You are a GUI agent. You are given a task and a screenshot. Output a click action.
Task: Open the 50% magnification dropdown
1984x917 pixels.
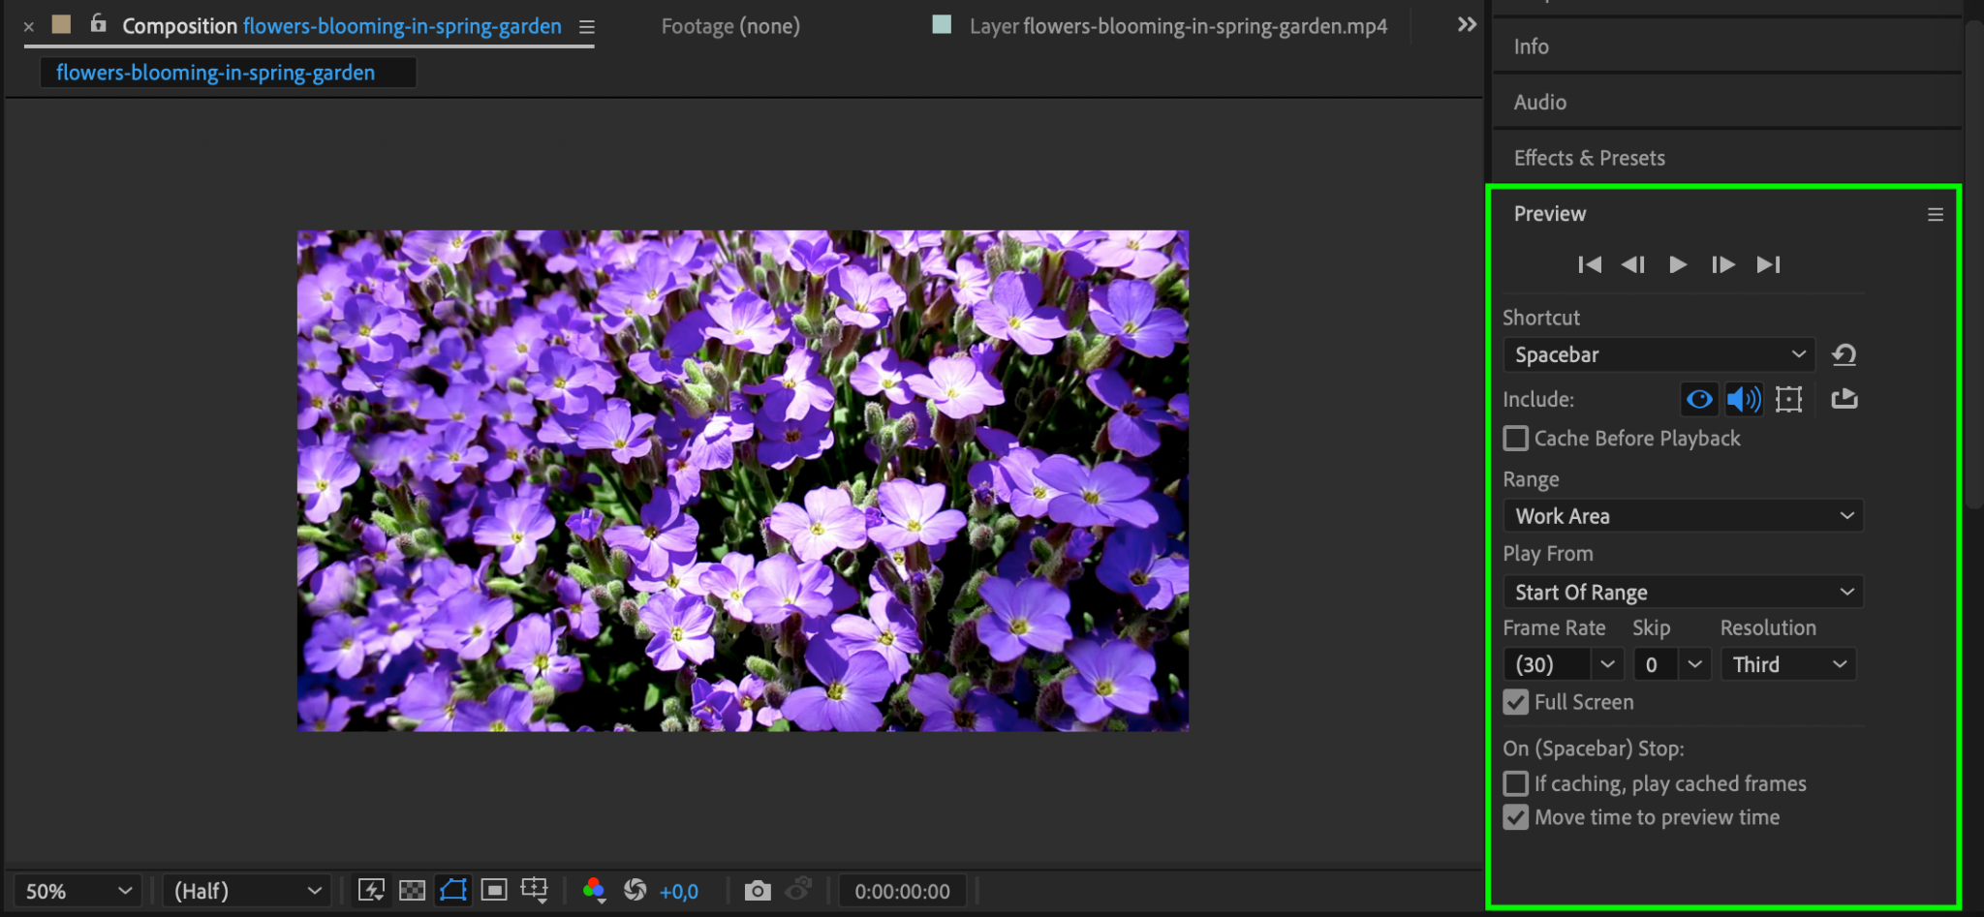pos(77,891)
